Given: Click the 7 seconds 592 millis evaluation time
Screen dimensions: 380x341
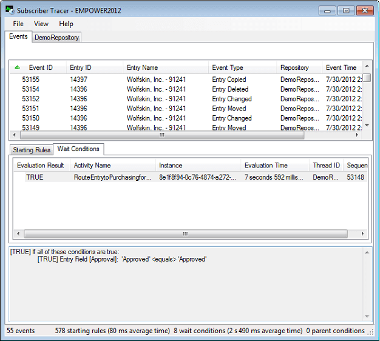Looking at the screenshot, I should [274, 177].
